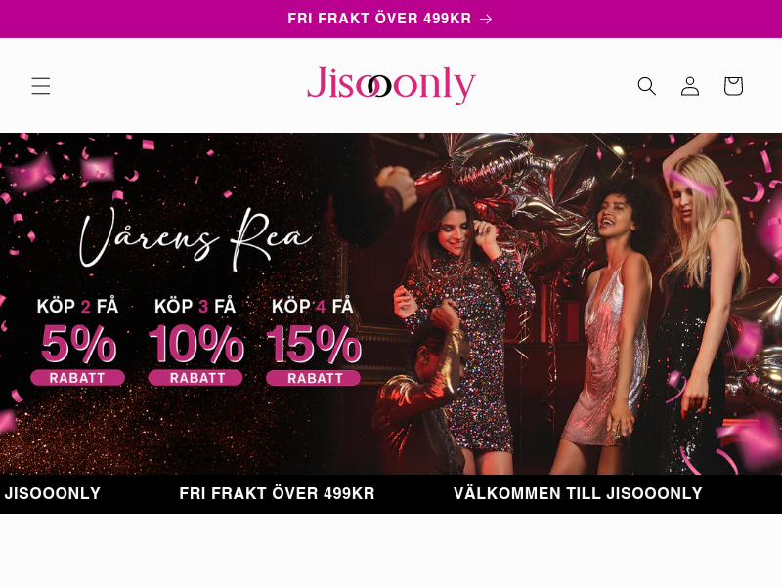
Task: Select the Köp 3 få 10% rabatt offer
Action: click(195, 341)
